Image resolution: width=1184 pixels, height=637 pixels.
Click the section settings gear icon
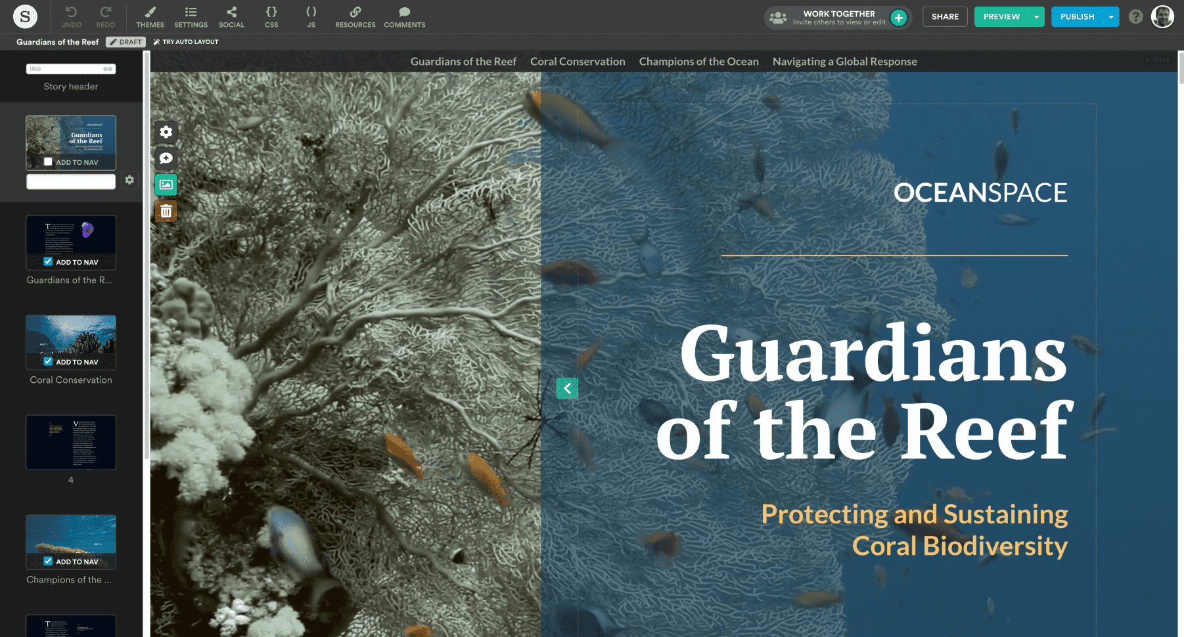[x=166, y=132]
